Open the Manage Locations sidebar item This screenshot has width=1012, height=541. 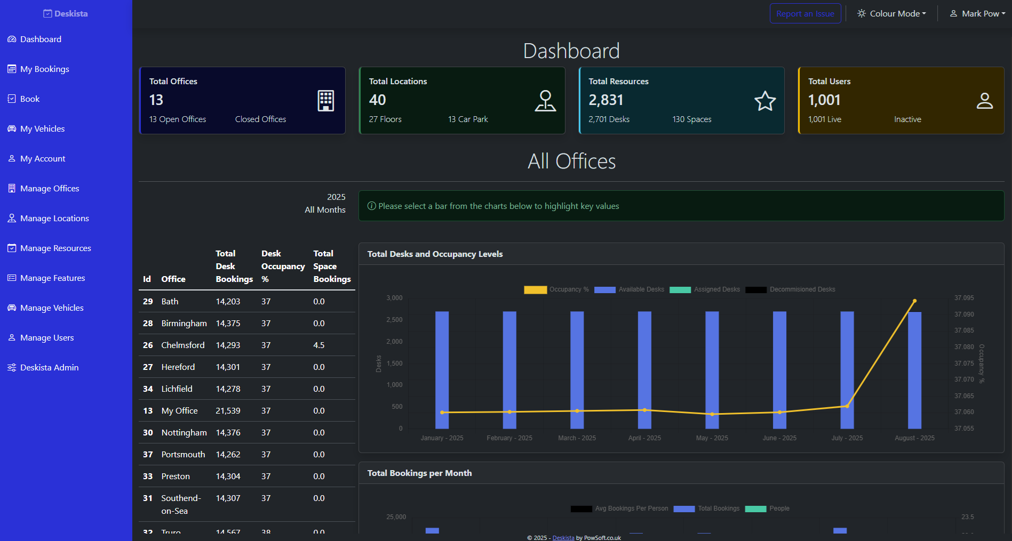coord(54,218)
